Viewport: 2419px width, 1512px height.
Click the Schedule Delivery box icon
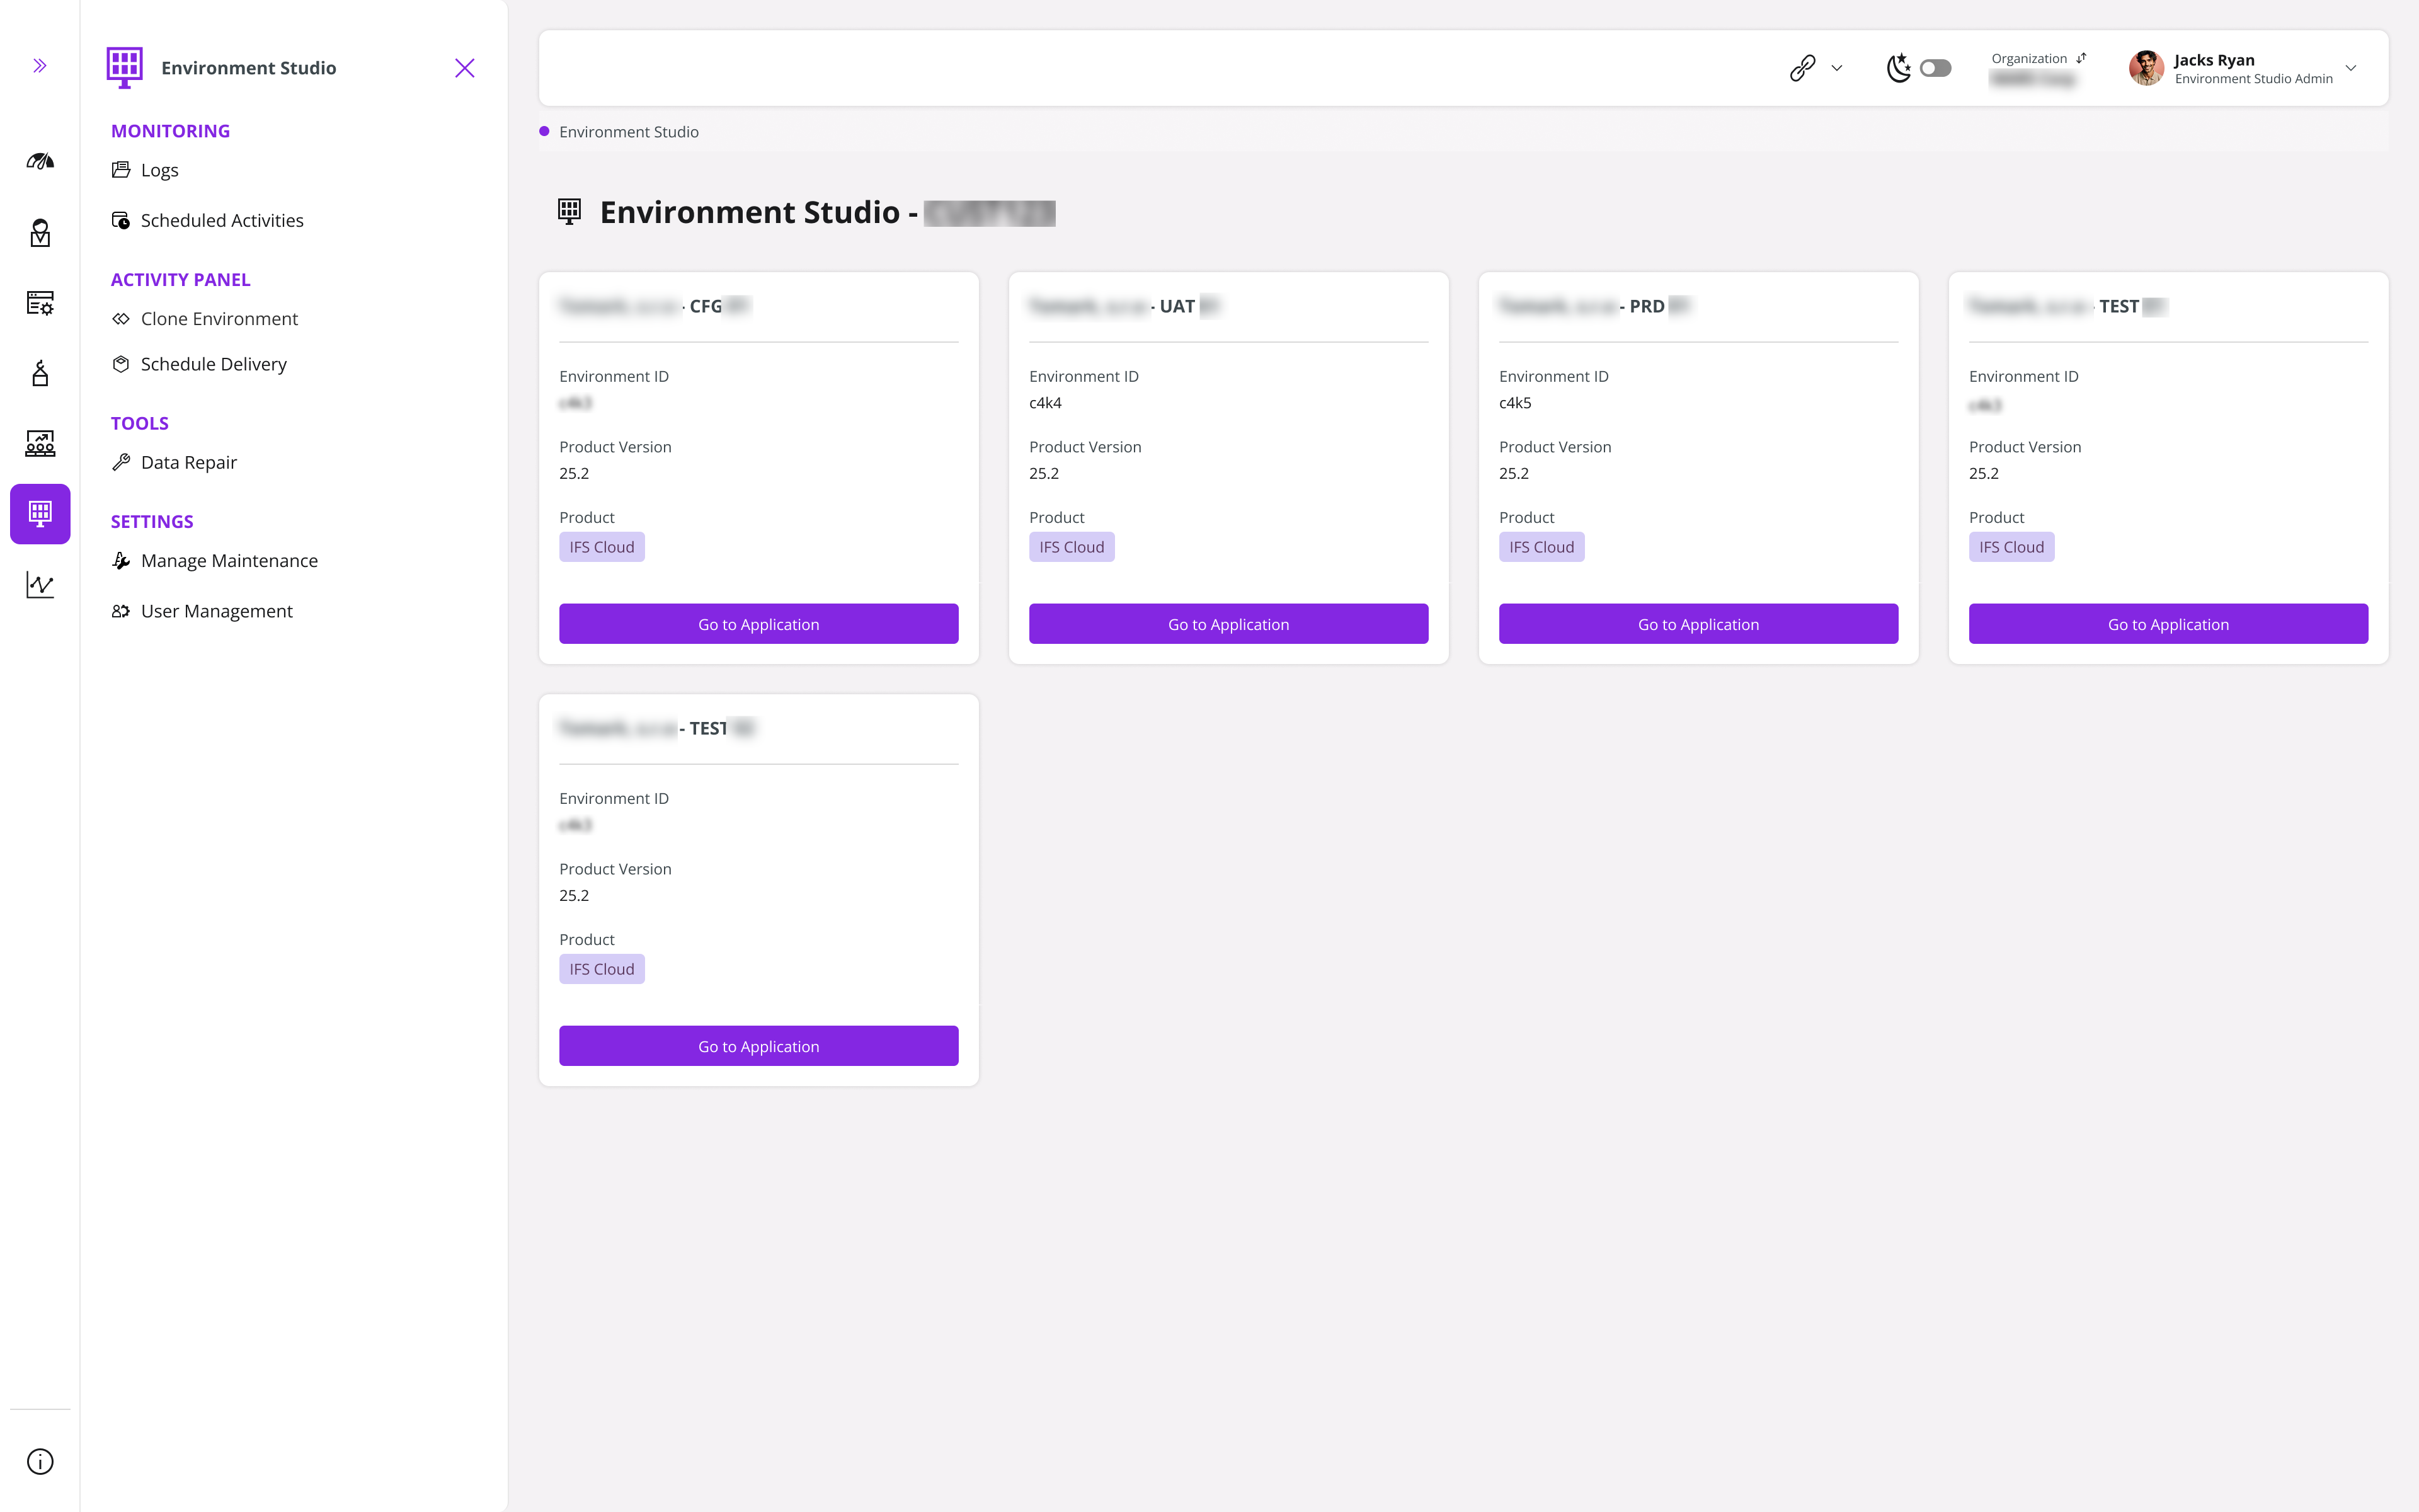pyautogui.click(x=121, y=364)
